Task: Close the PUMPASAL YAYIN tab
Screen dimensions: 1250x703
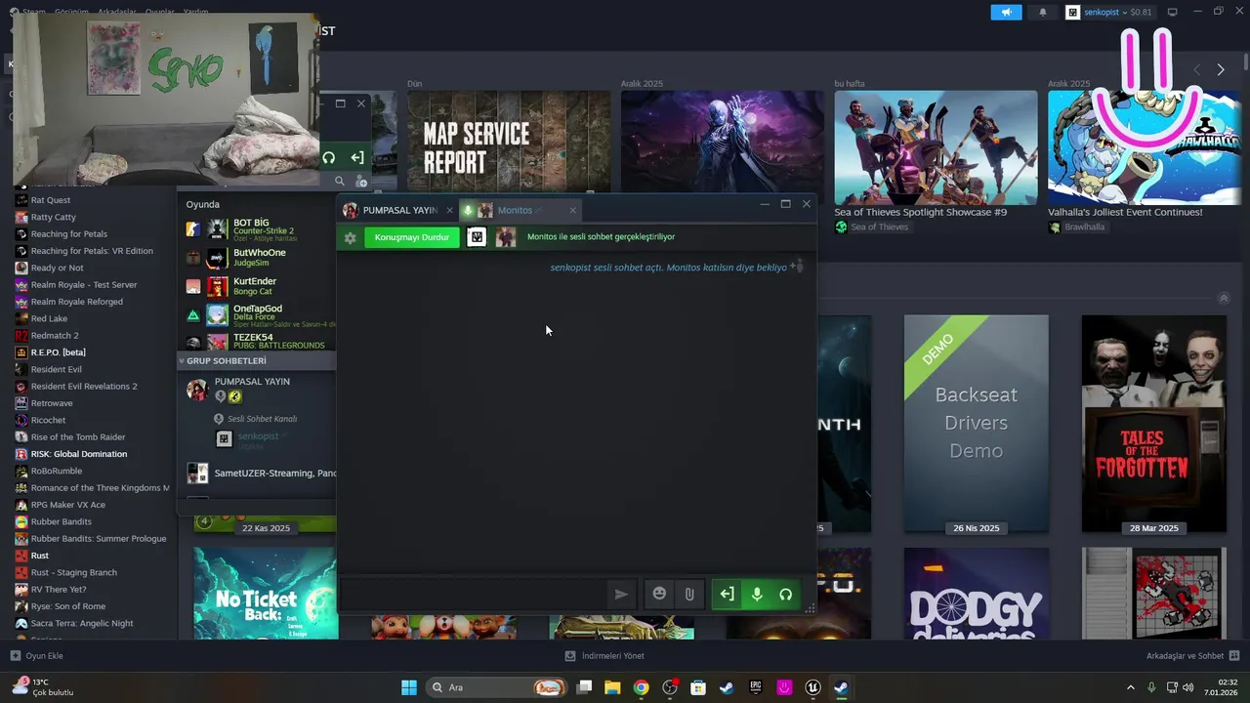Action: 449,210
